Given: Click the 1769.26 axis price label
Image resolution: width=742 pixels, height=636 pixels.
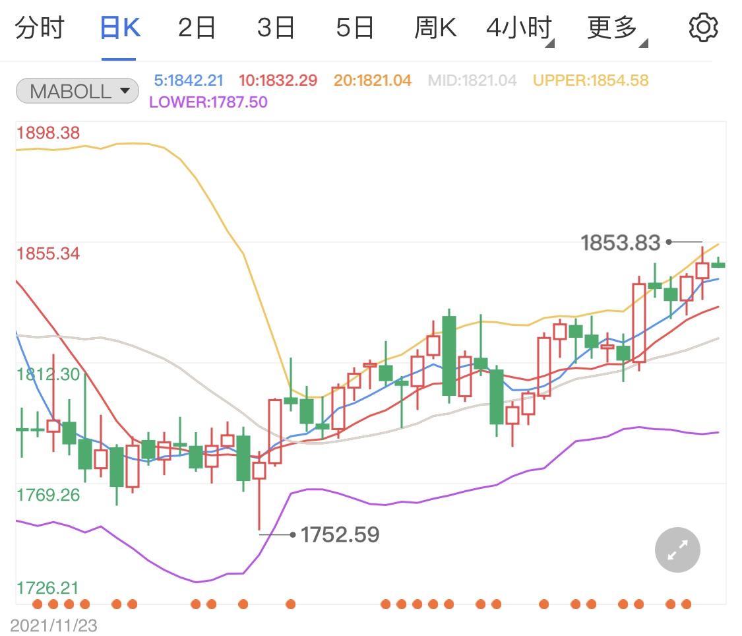Looking at the screenshot, I should [47, 495].
